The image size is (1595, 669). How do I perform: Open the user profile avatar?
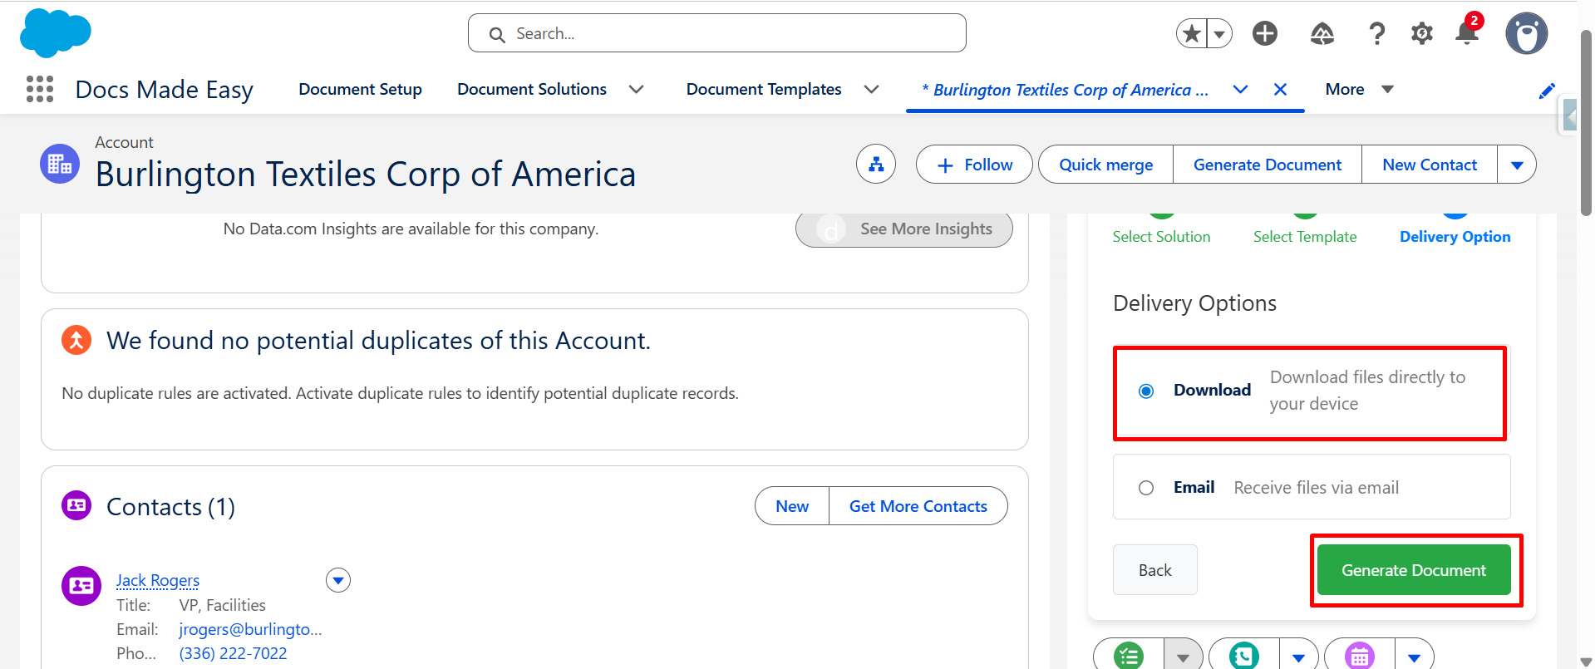(1527, 33)
